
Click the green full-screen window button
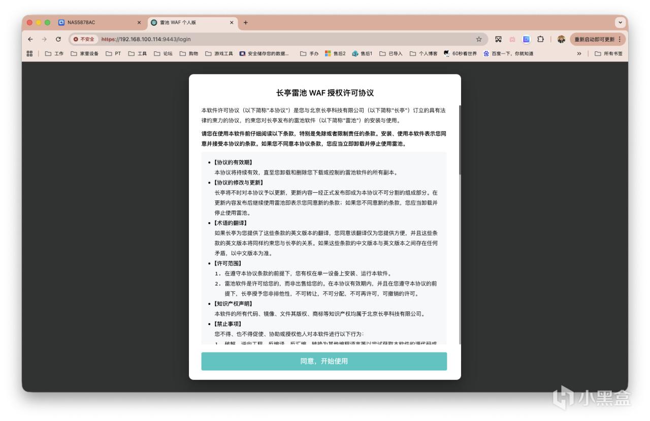(48, 22)
